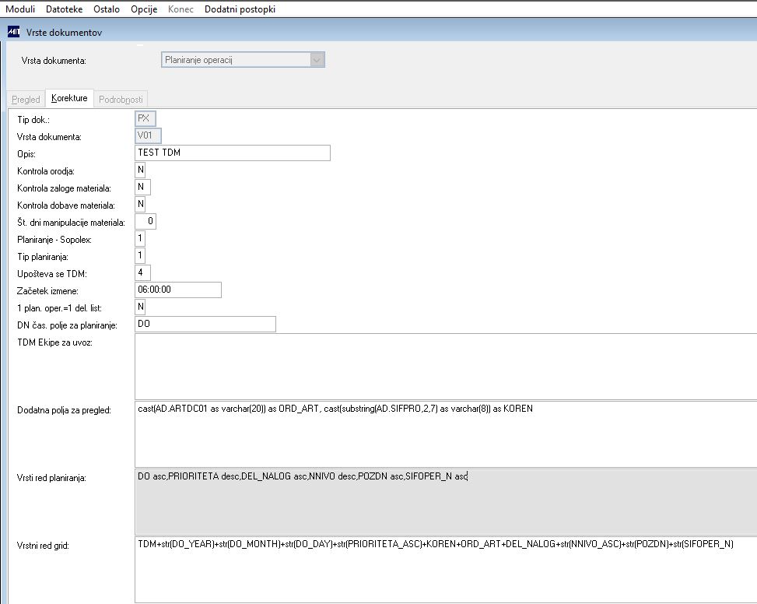
Task: Open the Planiranje operacij combo box
Action: [x=243, y=60]
